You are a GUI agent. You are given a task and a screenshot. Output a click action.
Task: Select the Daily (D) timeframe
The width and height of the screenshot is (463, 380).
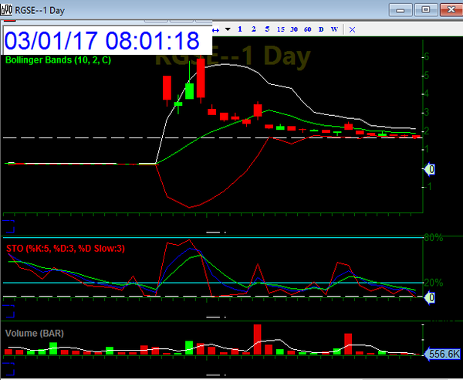[321, 29]
